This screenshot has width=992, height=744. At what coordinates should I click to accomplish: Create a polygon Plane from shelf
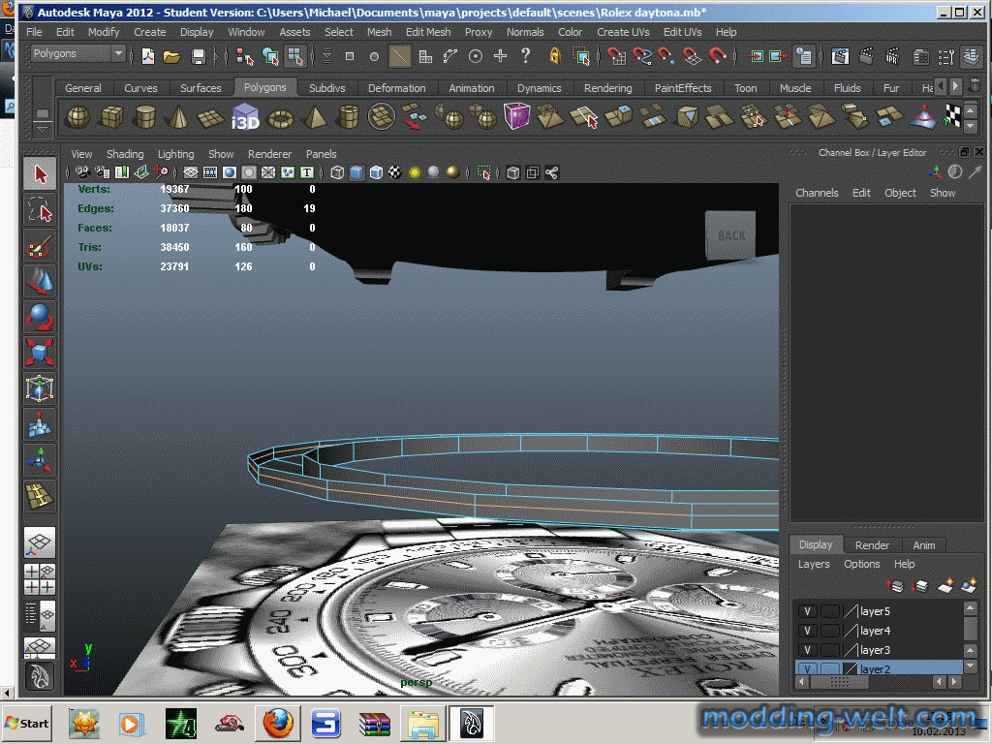pos(211,117)
